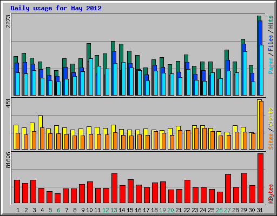This screenshot has height=216, width=277.
Task: Click day 5 weekend label
Action: coord(50,210)
